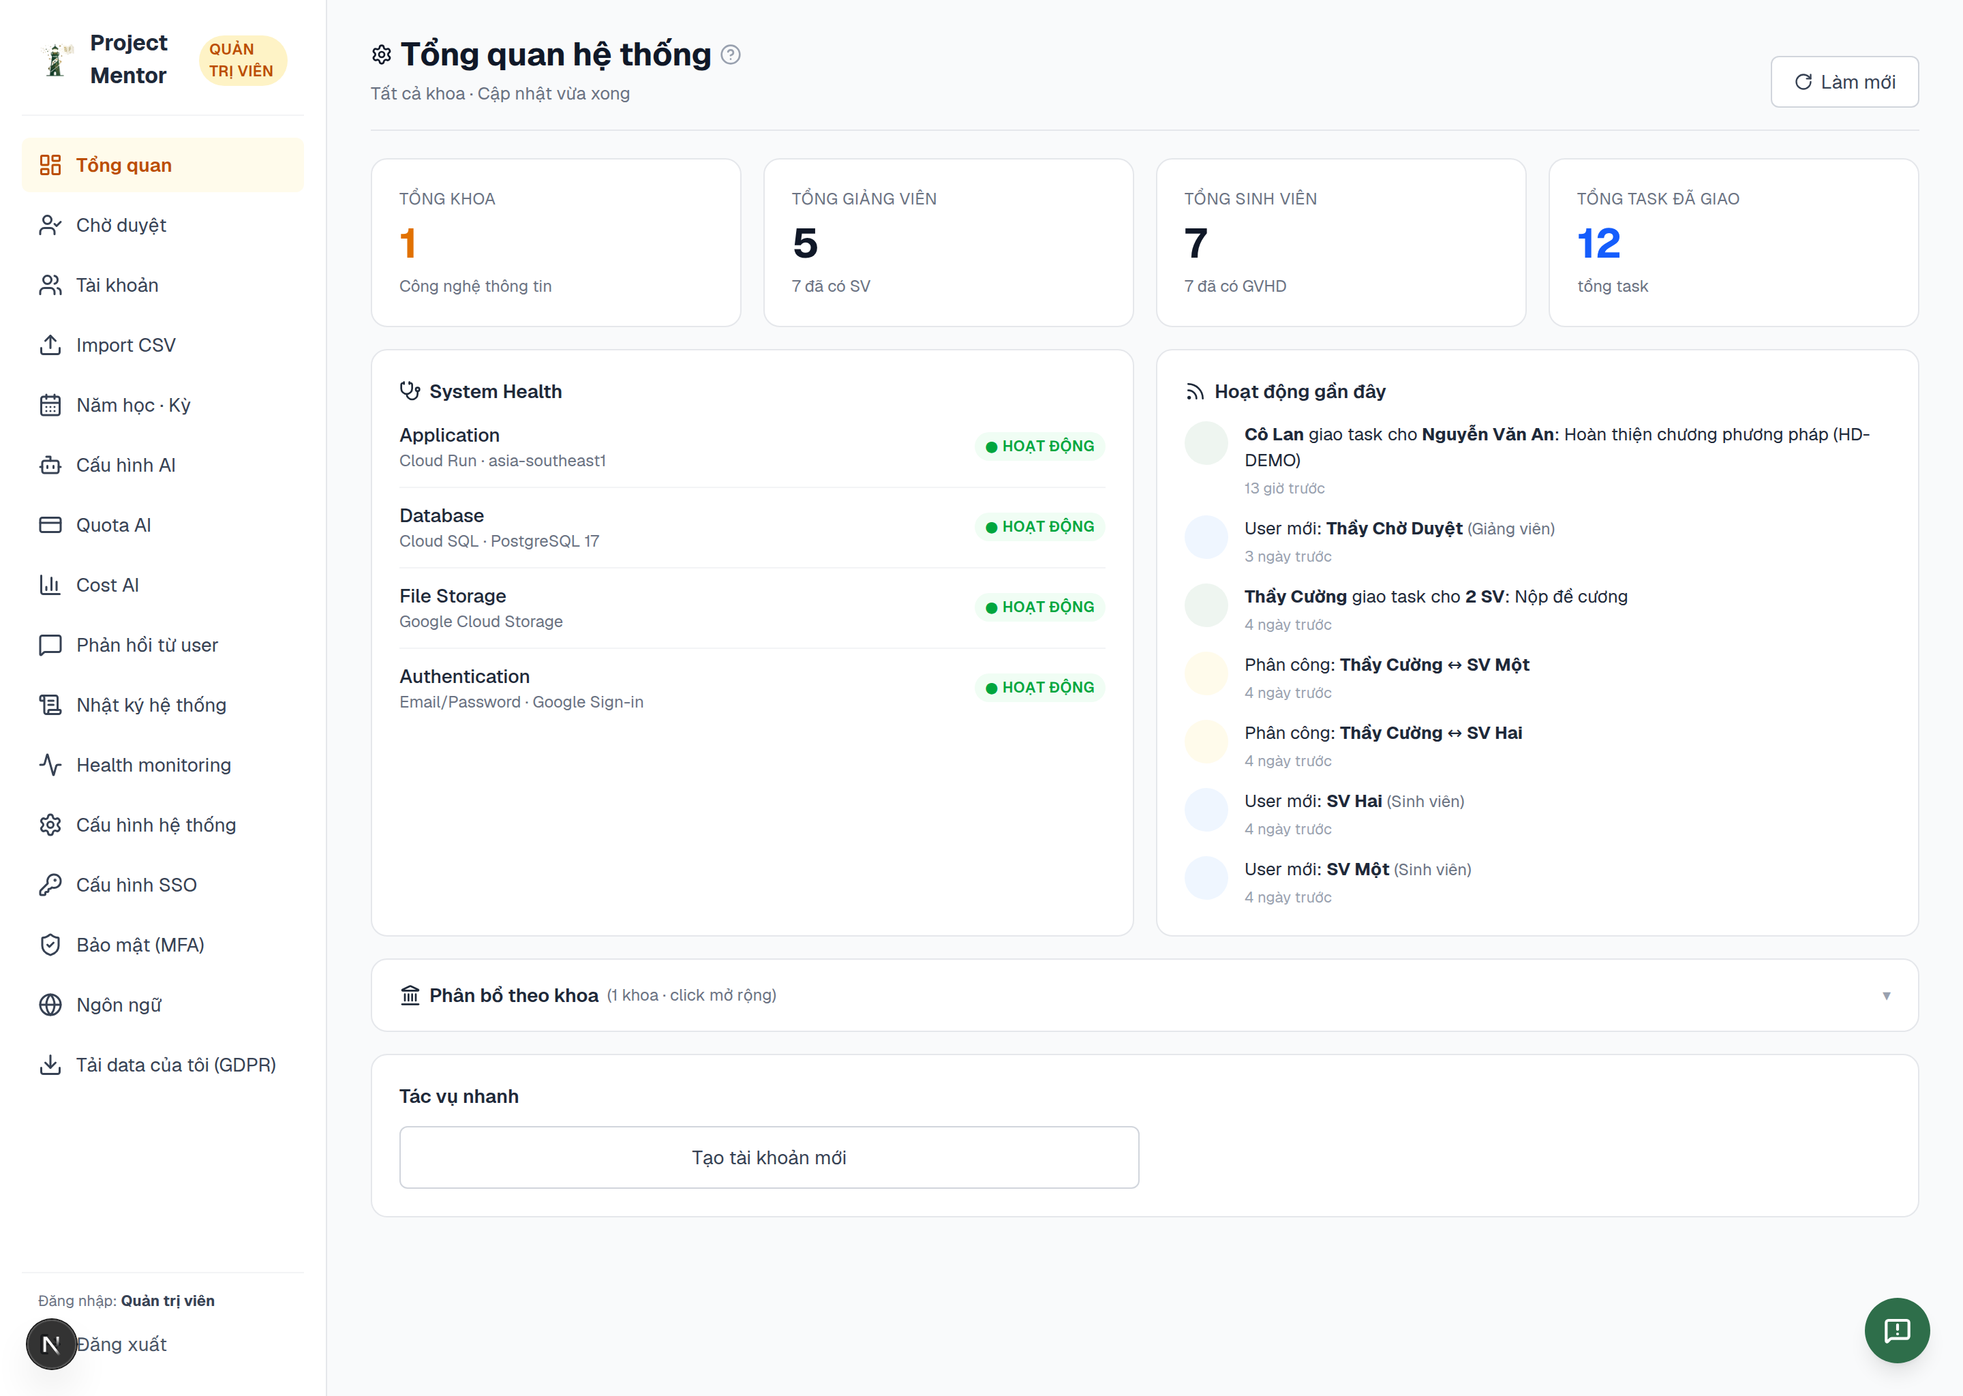Open Ngôn ngữ settings
The image size is (1963, 1396).
pyautogui.click(x=164, y=1005)
